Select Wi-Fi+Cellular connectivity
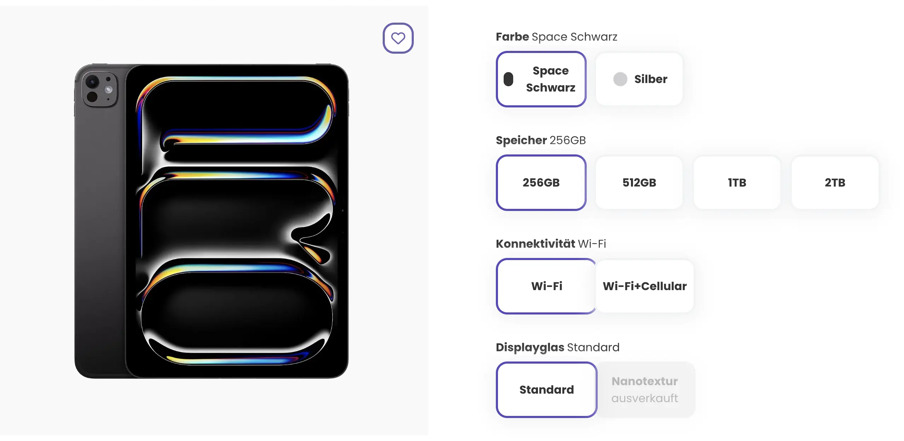The image size is (904, 441). [644, 286]
